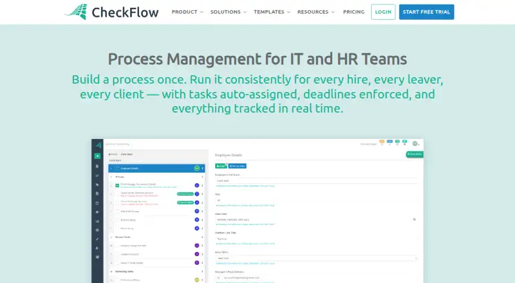Collapse the highlighted Employee Details row chevron
This screenshot has width=515, height=283.
pos(203,169)
